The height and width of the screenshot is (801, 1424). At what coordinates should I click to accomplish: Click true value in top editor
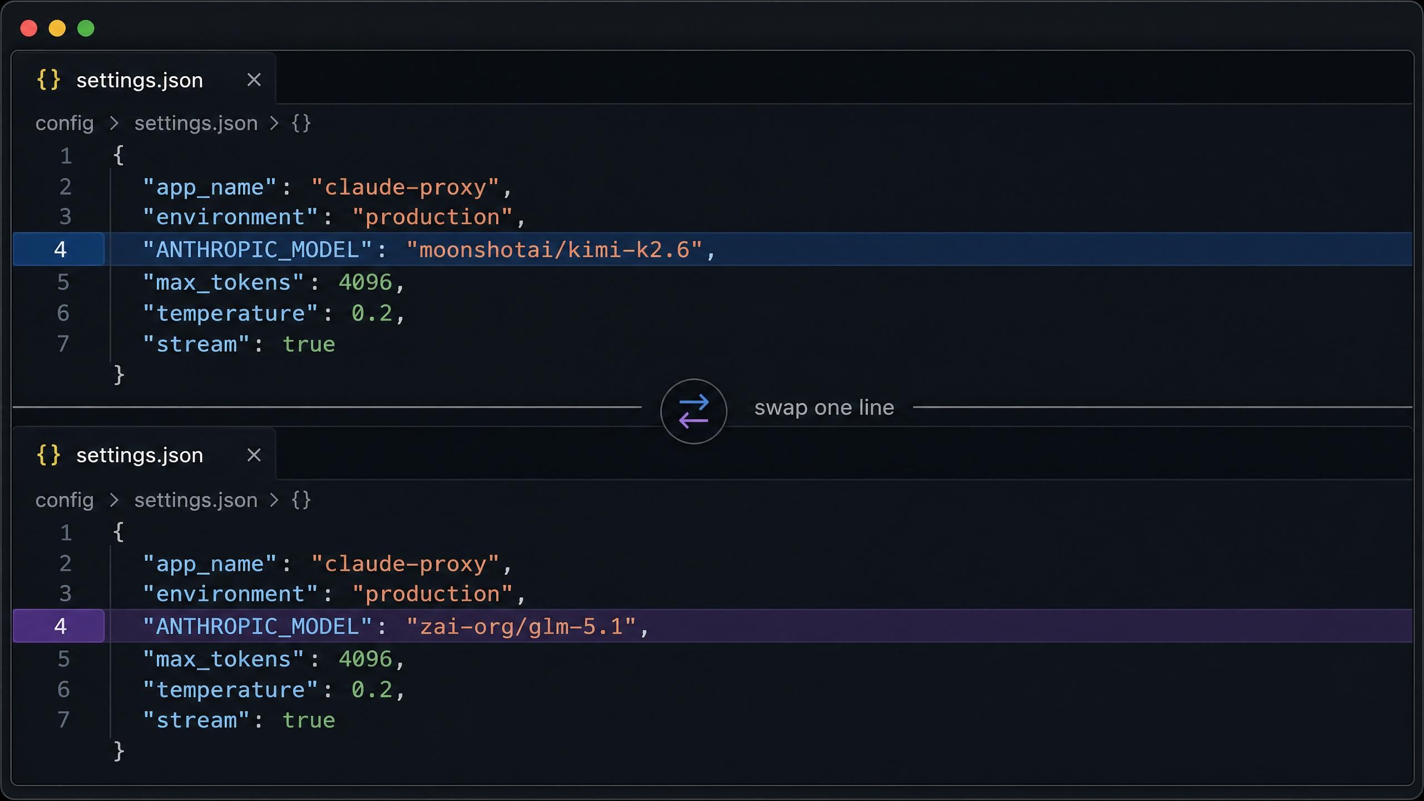[x=309, y=345]
